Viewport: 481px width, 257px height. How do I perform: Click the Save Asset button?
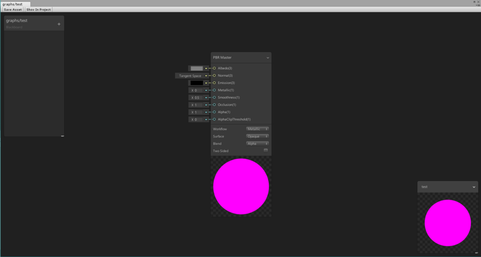coord(13,9)
